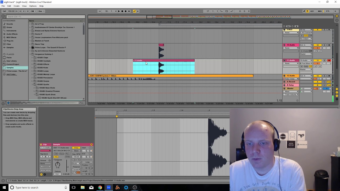This screenshot has width=340, height=191.
Task: Open the clip color chooser
Action: pyautogui.click(x=45, y=151)
